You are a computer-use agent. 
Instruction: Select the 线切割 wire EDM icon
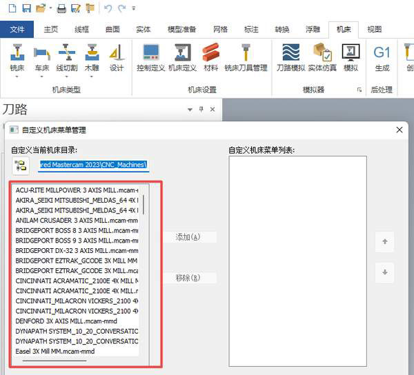[x=67, y=57]
